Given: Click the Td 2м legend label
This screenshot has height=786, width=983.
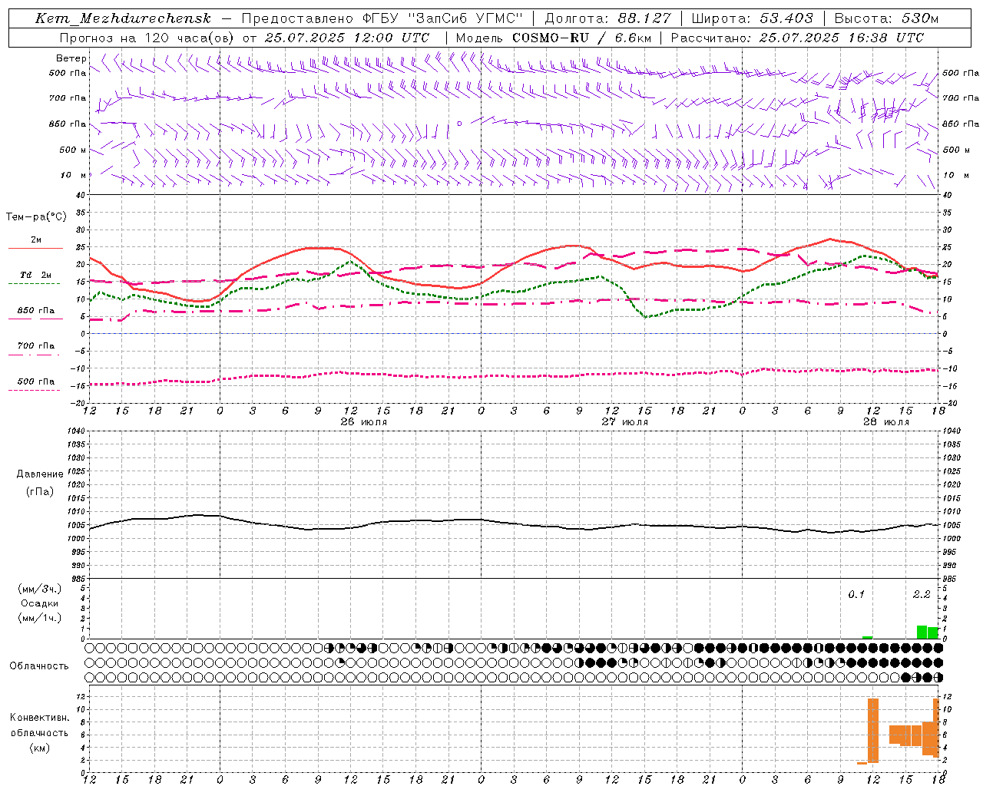Looking at the screenshot, I should tap(36, 275).
